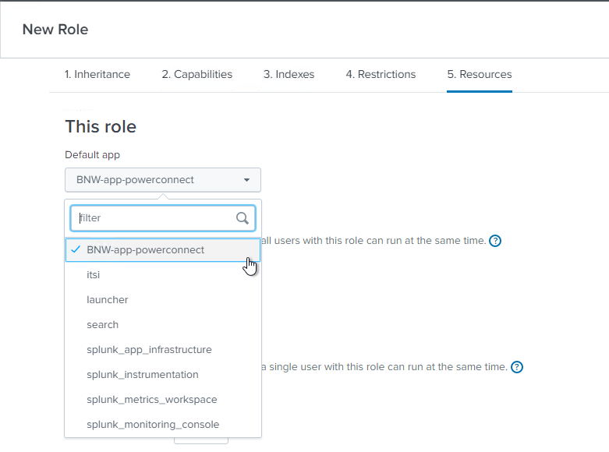Click the caret arrow on Default app
Viewport: 609px width, 452px height.
point(247,180)
